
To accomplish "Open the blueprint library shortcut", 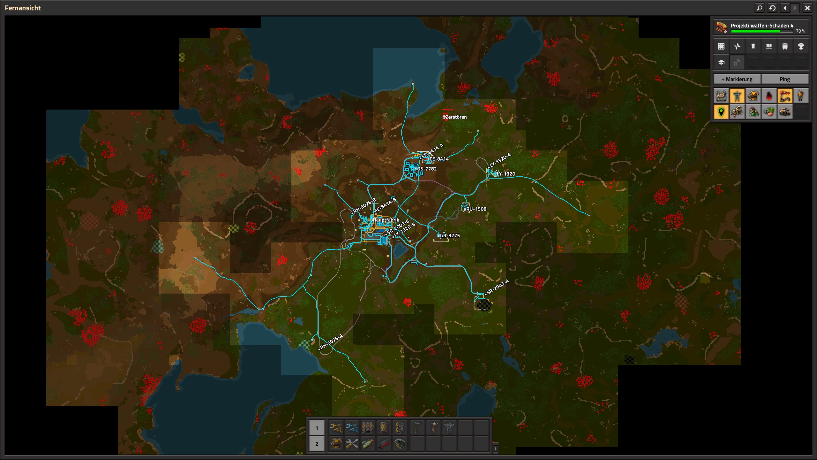I will point(721,47).
